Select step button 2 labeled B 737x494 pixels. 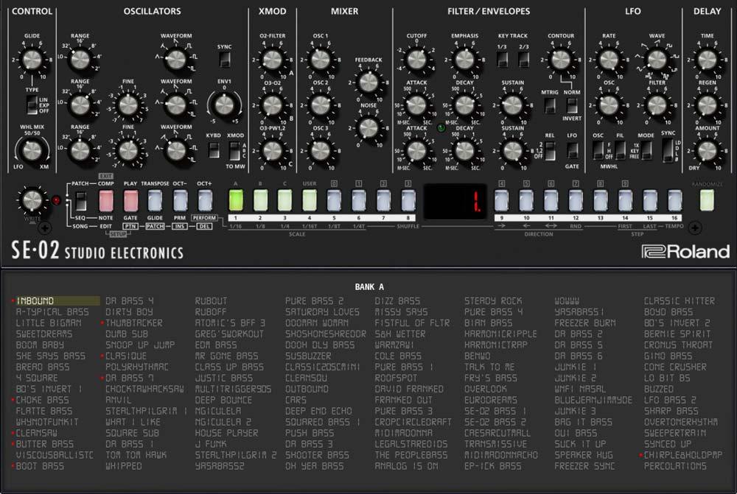(x=260, y=200)
